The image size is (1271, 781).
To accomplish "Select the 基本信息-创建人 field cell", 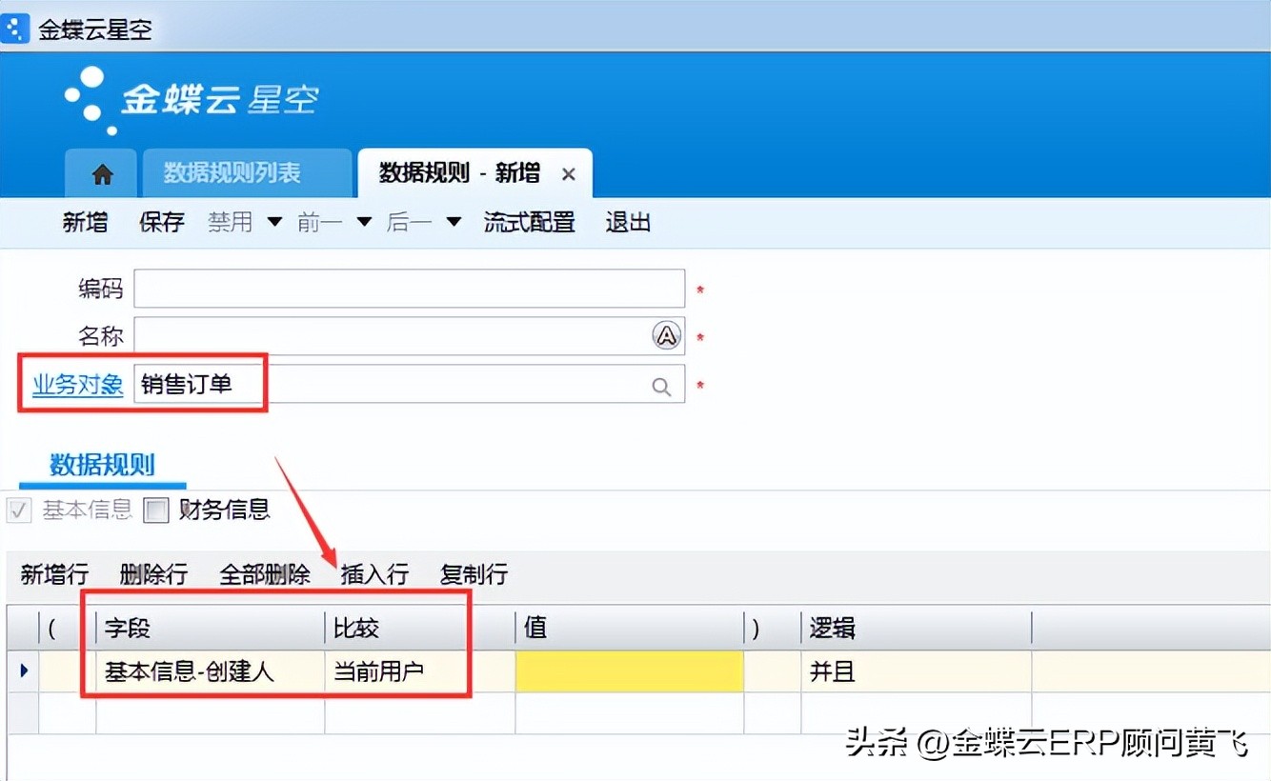I will (x=211, y=671).
